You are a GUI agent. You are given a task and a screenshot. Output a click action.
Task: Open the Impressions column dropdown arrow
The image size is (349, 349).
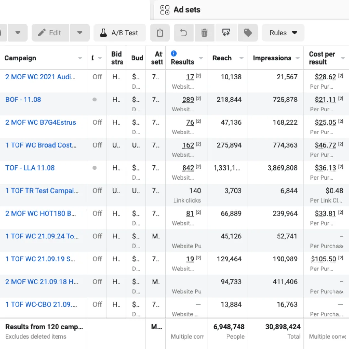pos(297,58)
